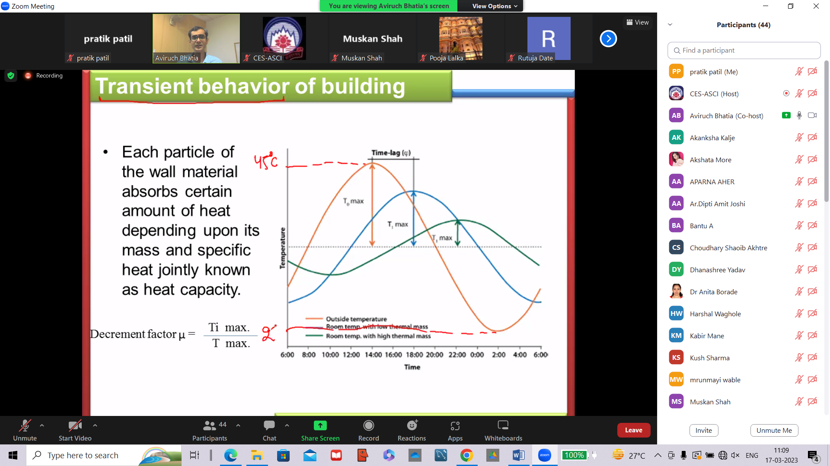Open the View layout menu
The image size is (830, 466).
click(x=637, y=22)
